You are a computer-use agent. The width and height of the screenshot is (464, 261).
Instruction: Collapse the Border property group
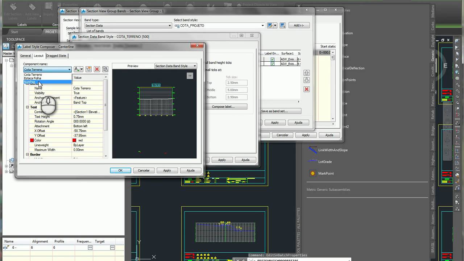[x=27, y=154]
